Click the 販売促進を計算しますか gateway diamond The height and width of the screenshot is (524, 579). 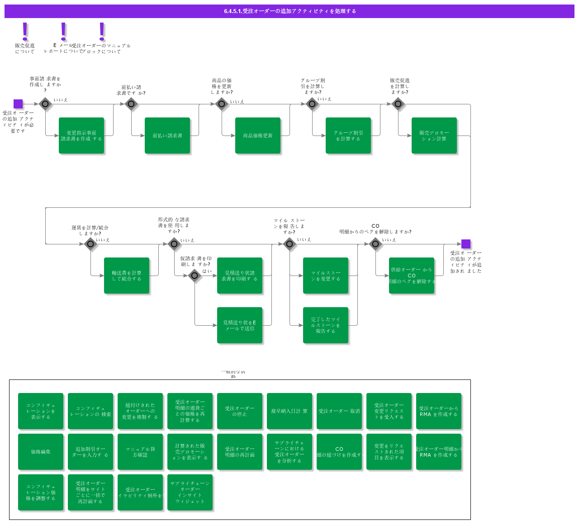point(398,104)
